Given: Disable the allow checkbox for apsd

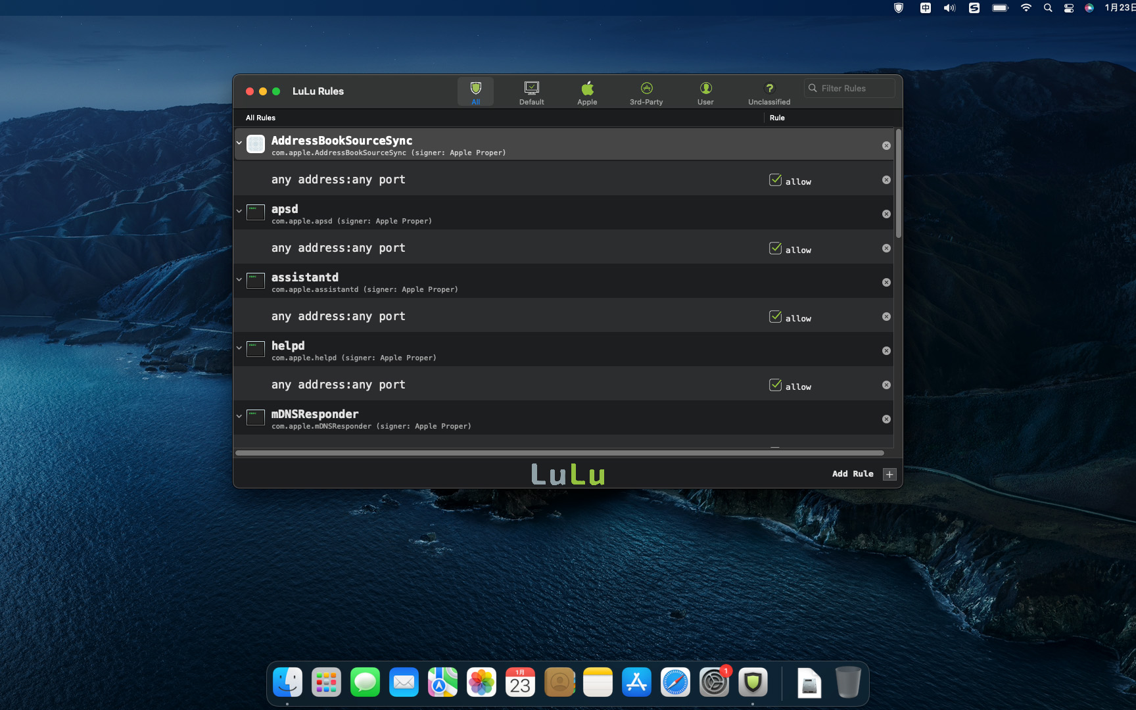Looking at the screenshot, I should [775, 247].
